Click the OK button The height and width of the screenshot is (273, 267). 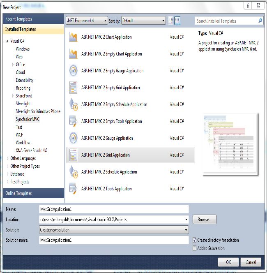click(228, 262)
